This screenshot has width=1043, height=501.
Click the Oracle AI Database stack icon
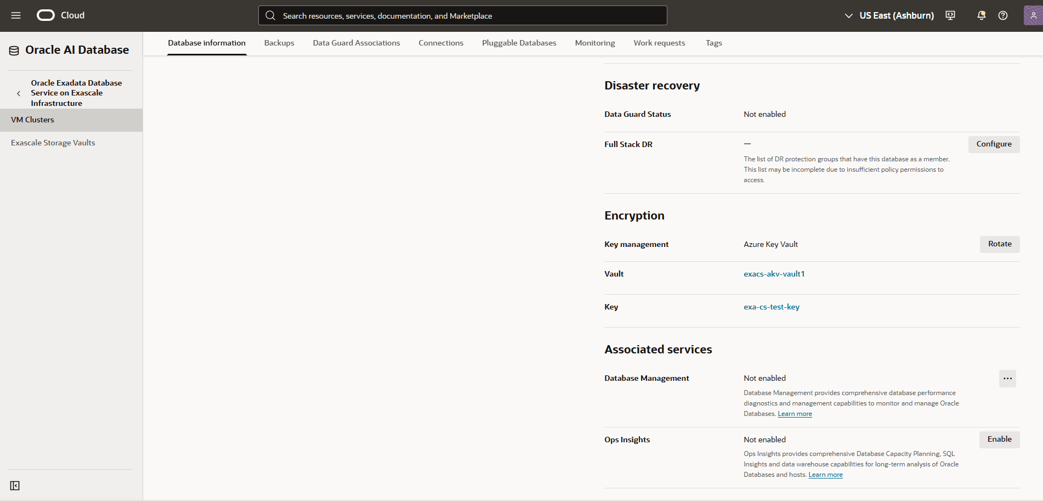click(x=14, y=50)
